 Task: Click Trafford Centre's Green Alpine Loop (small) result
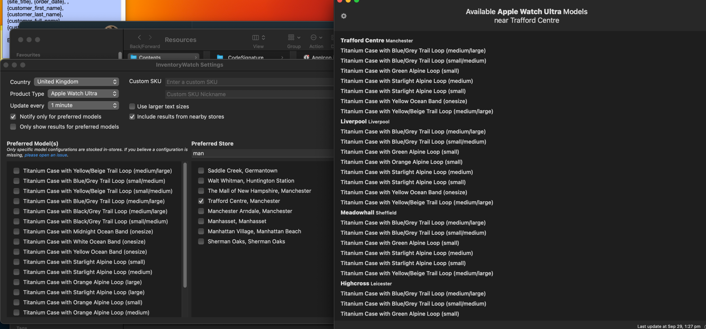pyautogui.click(x=400, y=71)
